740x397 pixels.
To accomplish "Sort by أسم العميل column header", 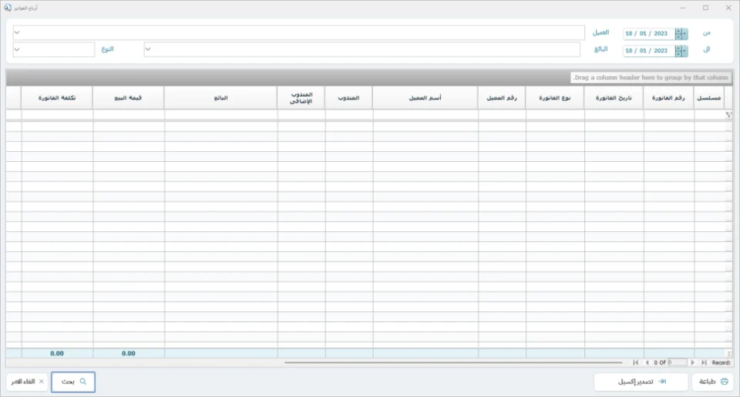I will tap(425, 98).
